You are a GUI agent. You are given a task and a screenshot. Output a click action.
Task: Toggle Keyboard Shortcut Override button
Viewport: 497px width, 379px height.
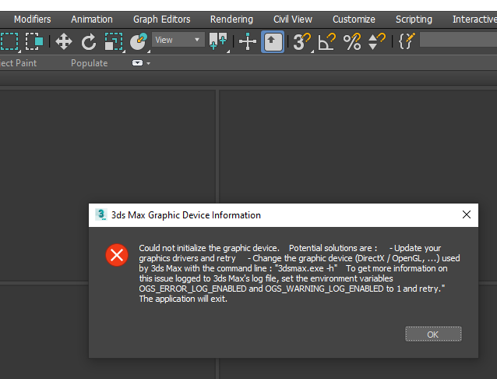pos(273,41)
